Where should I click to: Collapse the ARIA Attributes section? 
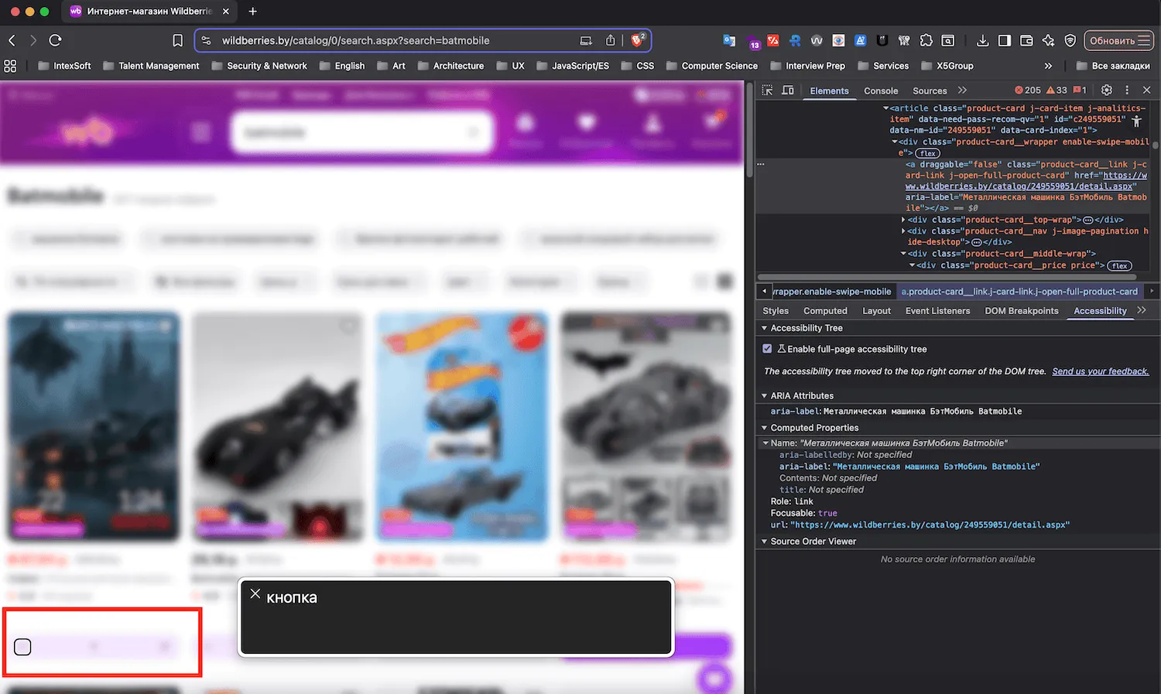tap(765, 395)
